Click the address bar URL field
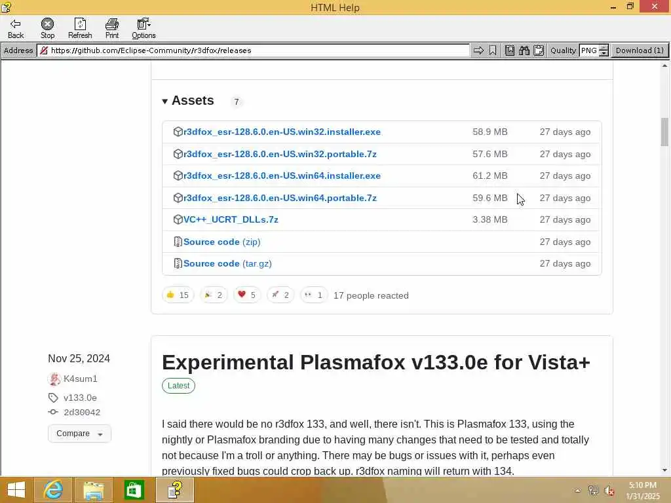The height and width of the screenshot is (503, 671). [254, 50]
